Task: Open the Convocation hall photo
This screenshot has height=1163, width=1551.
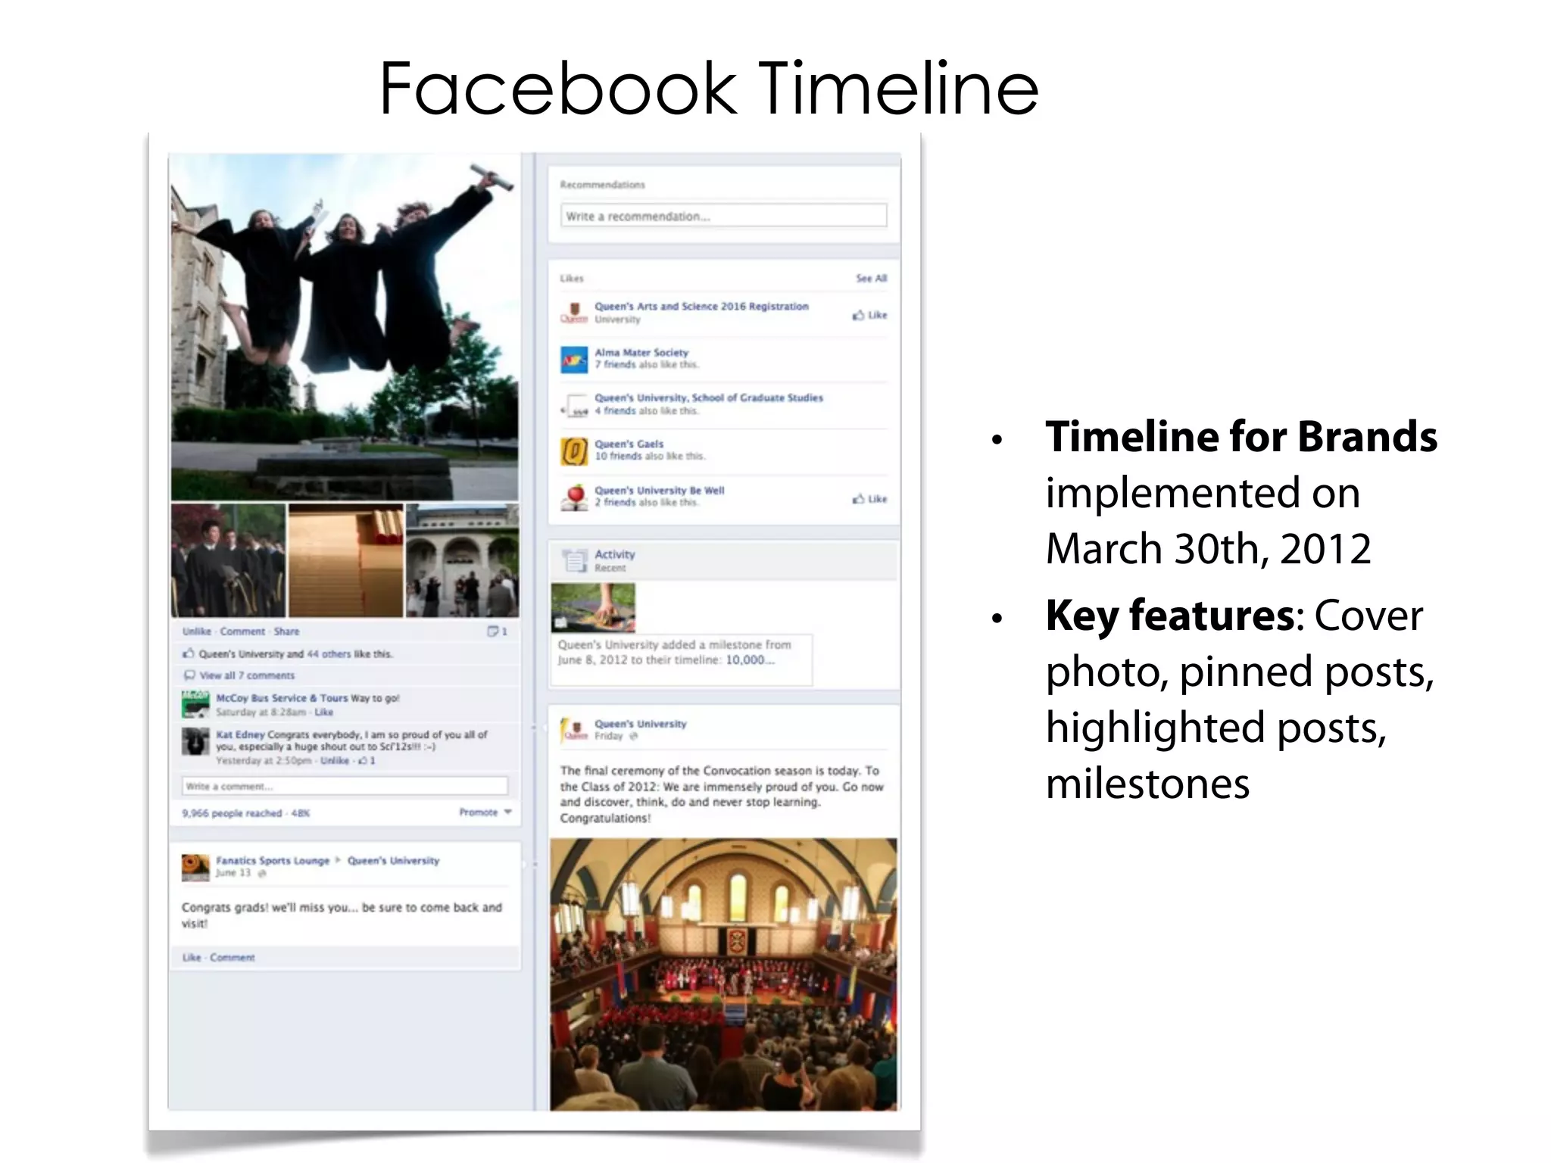Action: point(723,974)
